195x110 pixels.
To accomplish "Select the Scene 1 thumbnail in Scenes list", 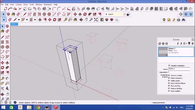I will point(163,52).
